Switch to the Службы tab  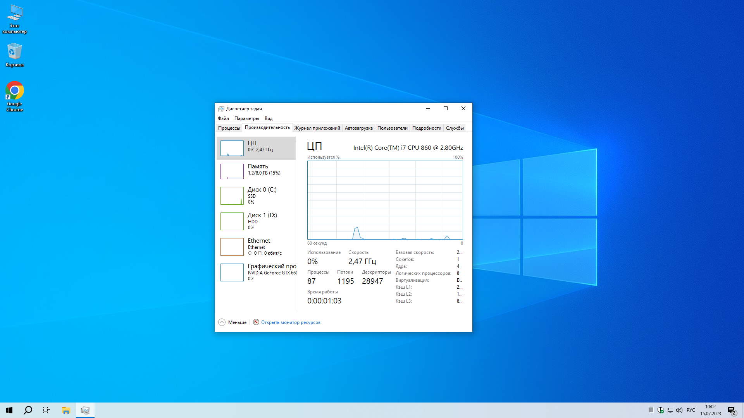coord(455,128)
